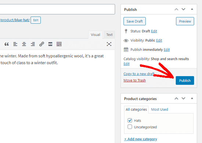Insert a link using the chain icon
The image size is (202, 143).
click(x=42, y=44)
